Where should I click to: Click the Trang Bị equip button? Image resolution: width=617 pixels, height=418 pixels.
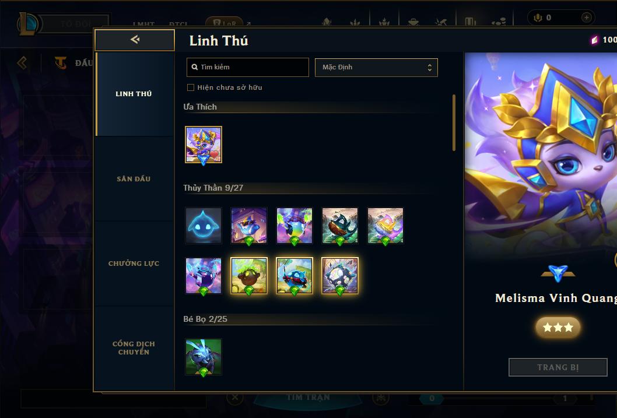click(x=558, y=367)
